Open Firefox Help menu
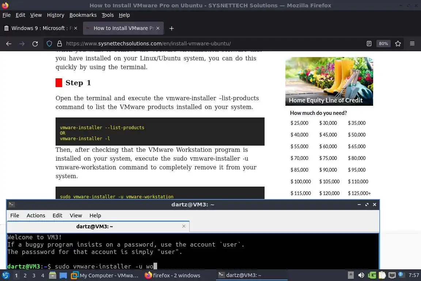 coord(124,15)
